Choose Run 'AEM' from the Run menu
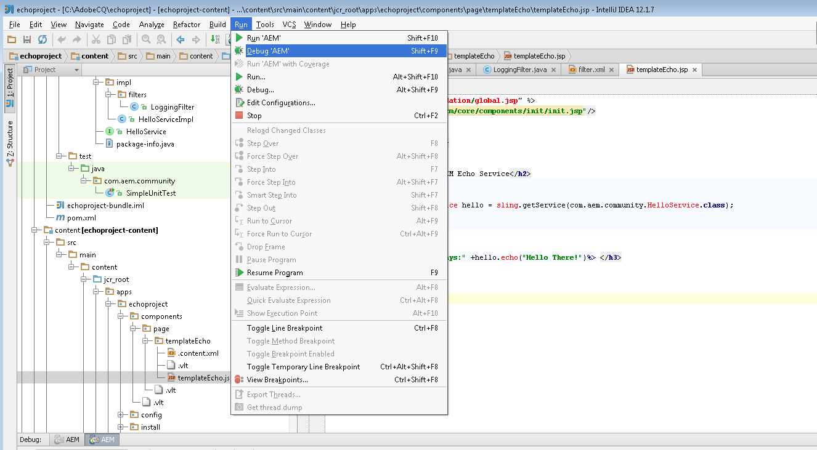This screenshot has height=450, width=817. click(339, 38)
